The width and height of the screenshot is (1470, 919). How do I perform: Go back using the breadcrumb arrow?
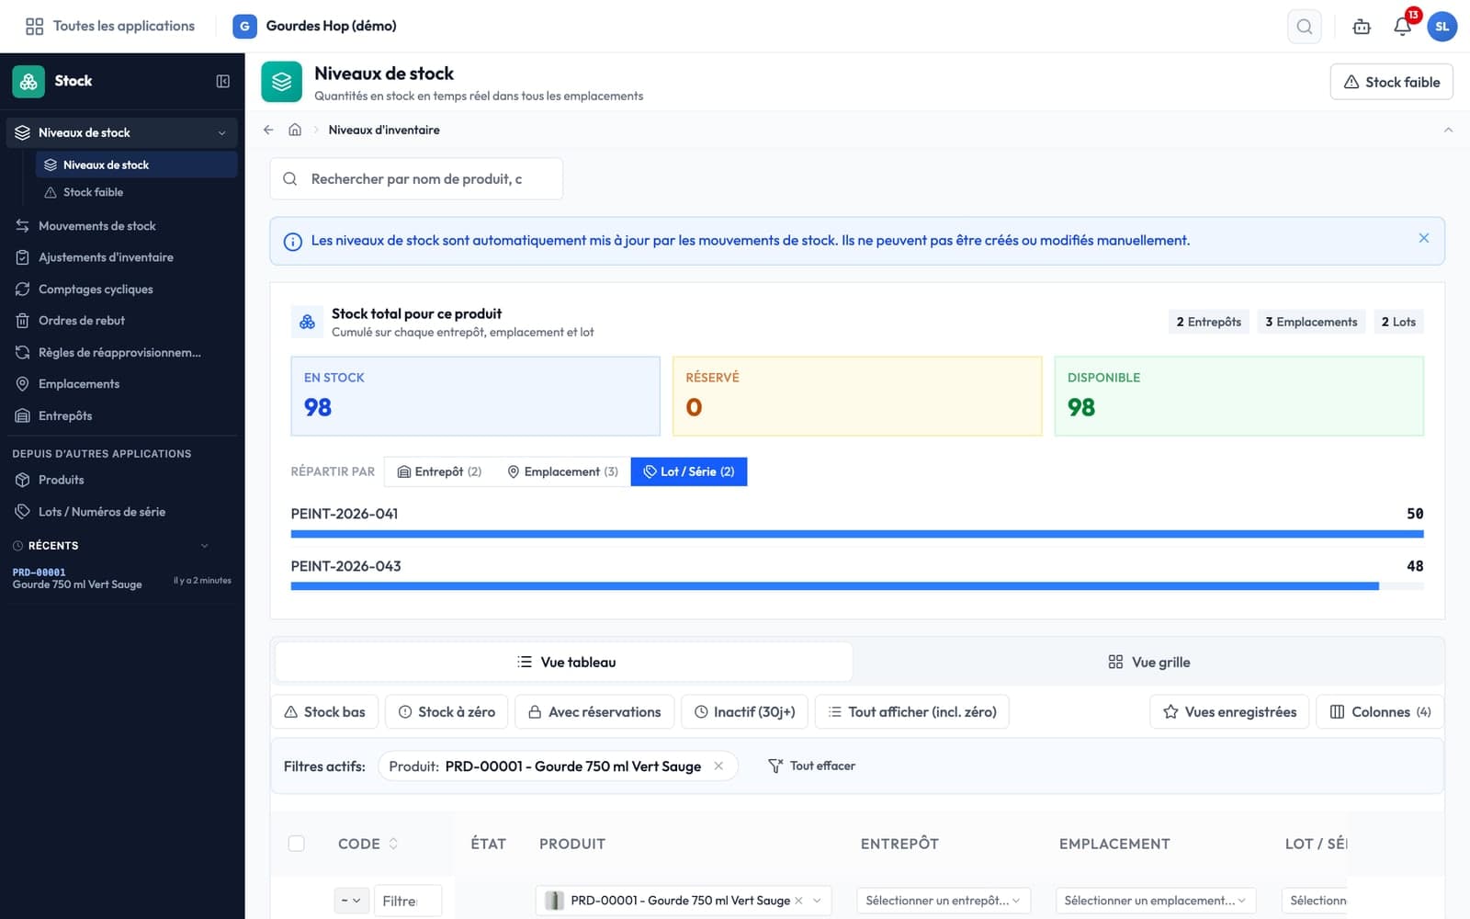[268, 130]
